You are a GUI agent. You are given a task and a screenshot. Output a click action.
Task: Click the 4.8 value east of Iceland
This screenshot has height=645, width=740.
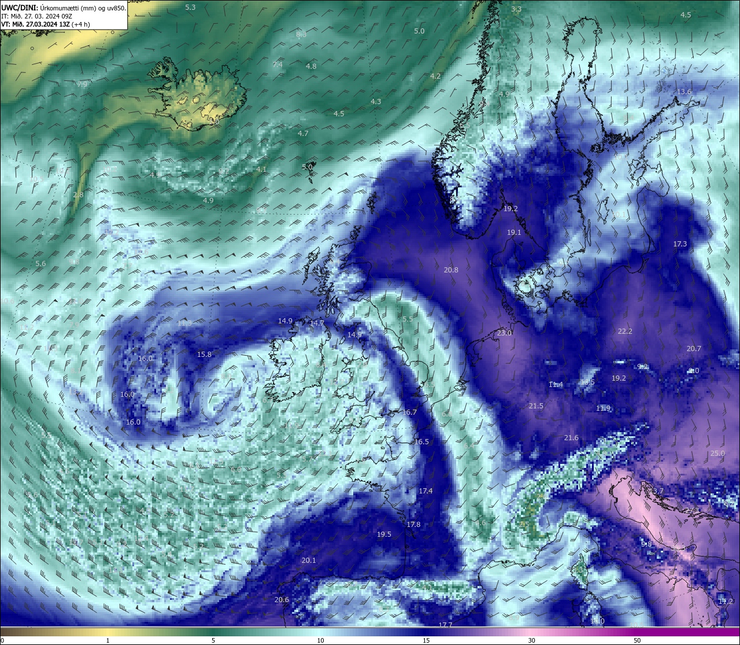coord(311,67)
